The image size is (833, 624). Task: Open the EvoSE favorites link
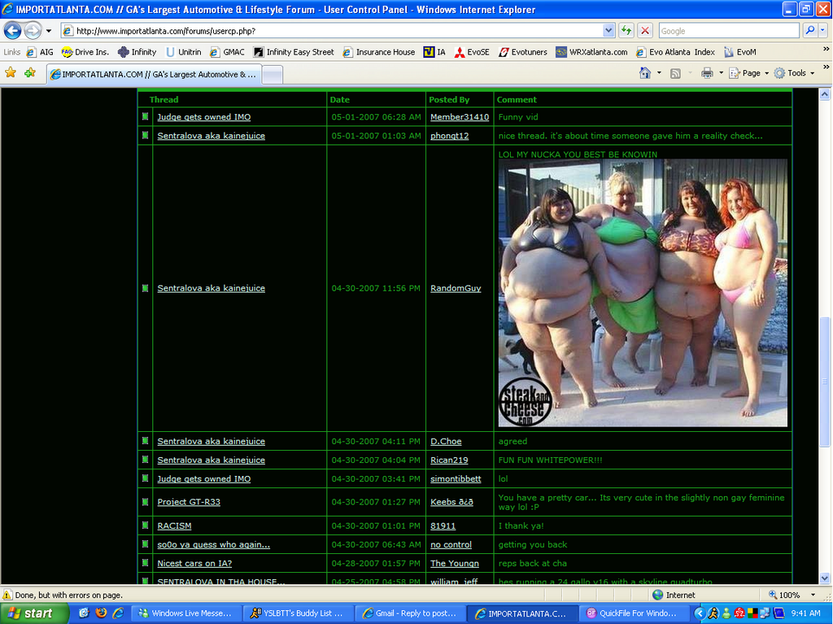click(x=472, y=52)
